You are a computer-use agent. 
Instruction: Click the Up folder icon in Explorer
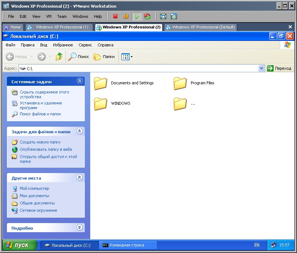59,57
